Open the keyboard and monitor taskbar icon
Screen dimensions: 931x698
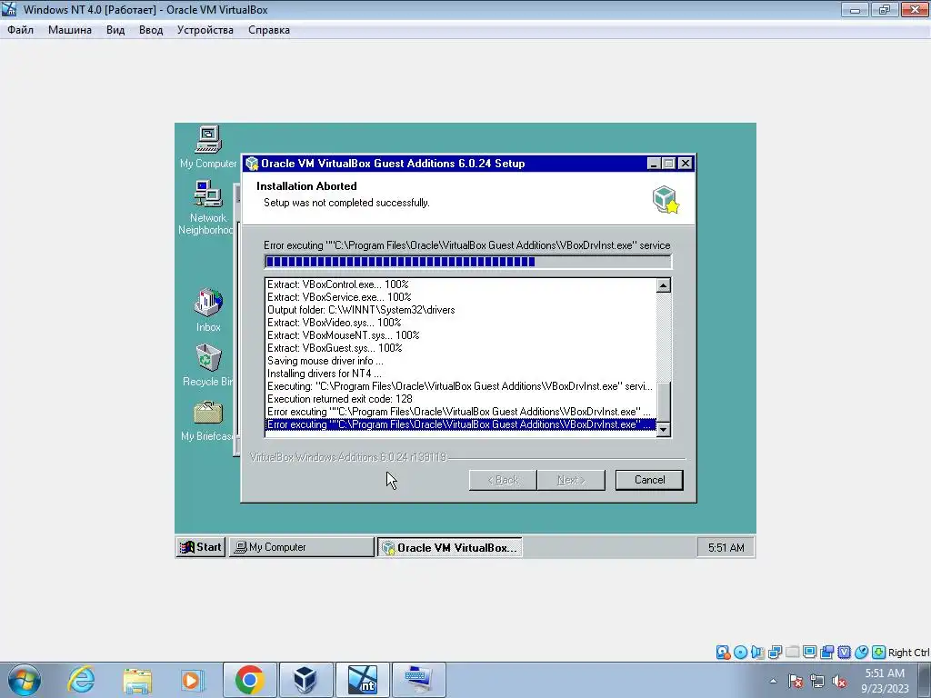click(418, 680)
